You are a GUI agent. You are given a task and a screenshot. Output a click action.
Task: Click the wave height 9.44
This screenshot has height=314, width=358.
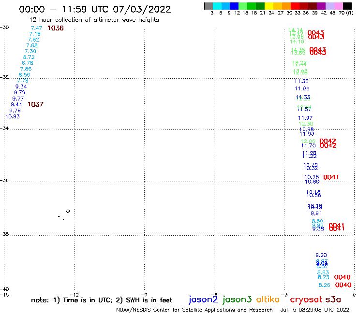pos(16,105)
